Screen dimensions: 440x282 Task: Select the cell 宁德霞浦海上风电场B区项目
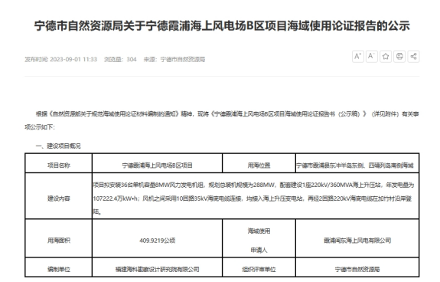pyautogui.click(x=157, y=163)
